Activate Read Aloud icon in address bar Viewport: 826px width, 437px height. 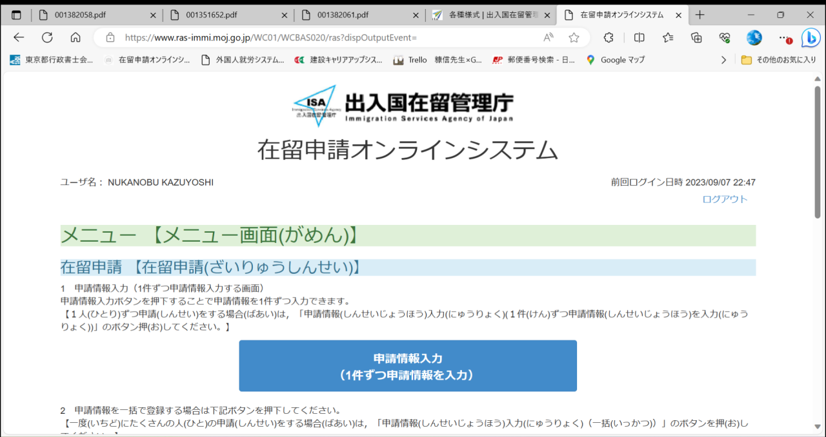tap(549, 37)
